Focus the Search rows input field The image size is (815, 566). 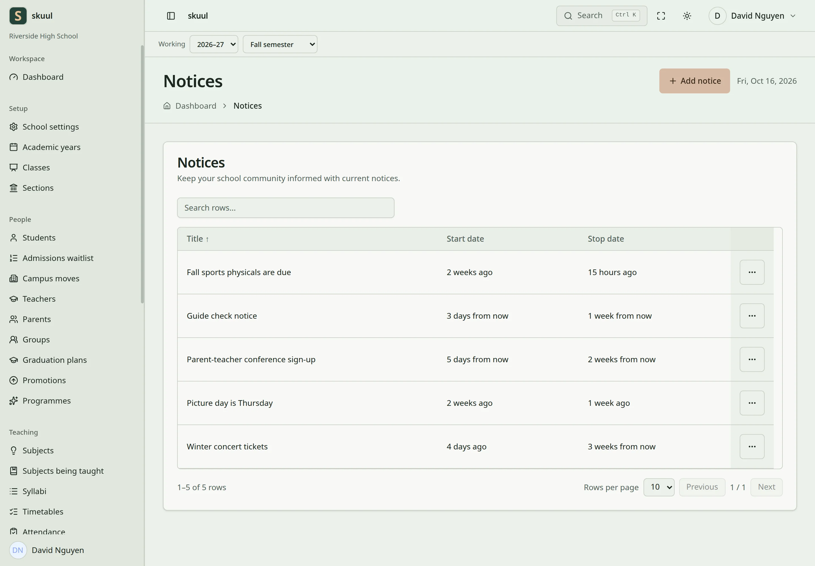[286, 208]
